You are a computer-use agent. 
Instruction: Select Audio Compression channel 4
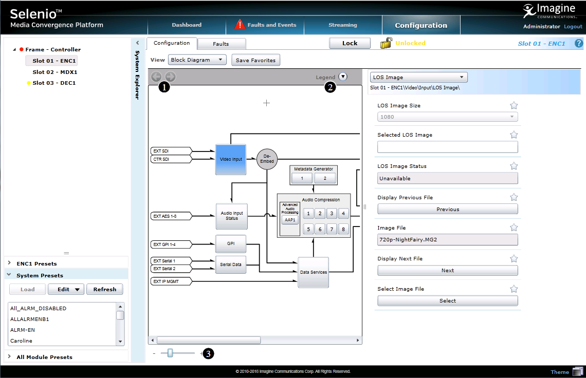[343, 214]
